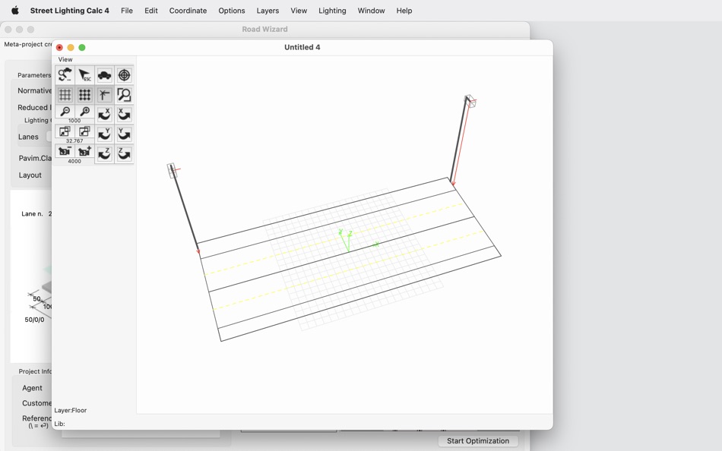
Task: Click the Agent label in Road Wizard
Action: tap(32, 388)
